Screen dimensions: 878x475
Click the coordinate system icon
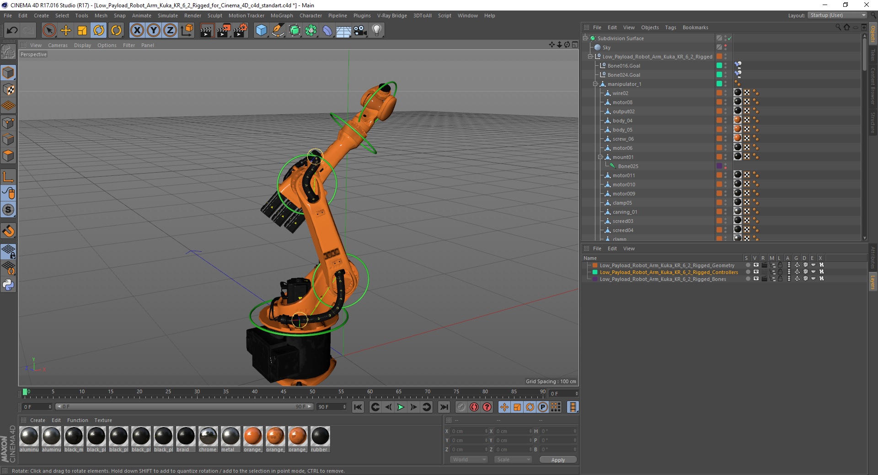[187, 30]
